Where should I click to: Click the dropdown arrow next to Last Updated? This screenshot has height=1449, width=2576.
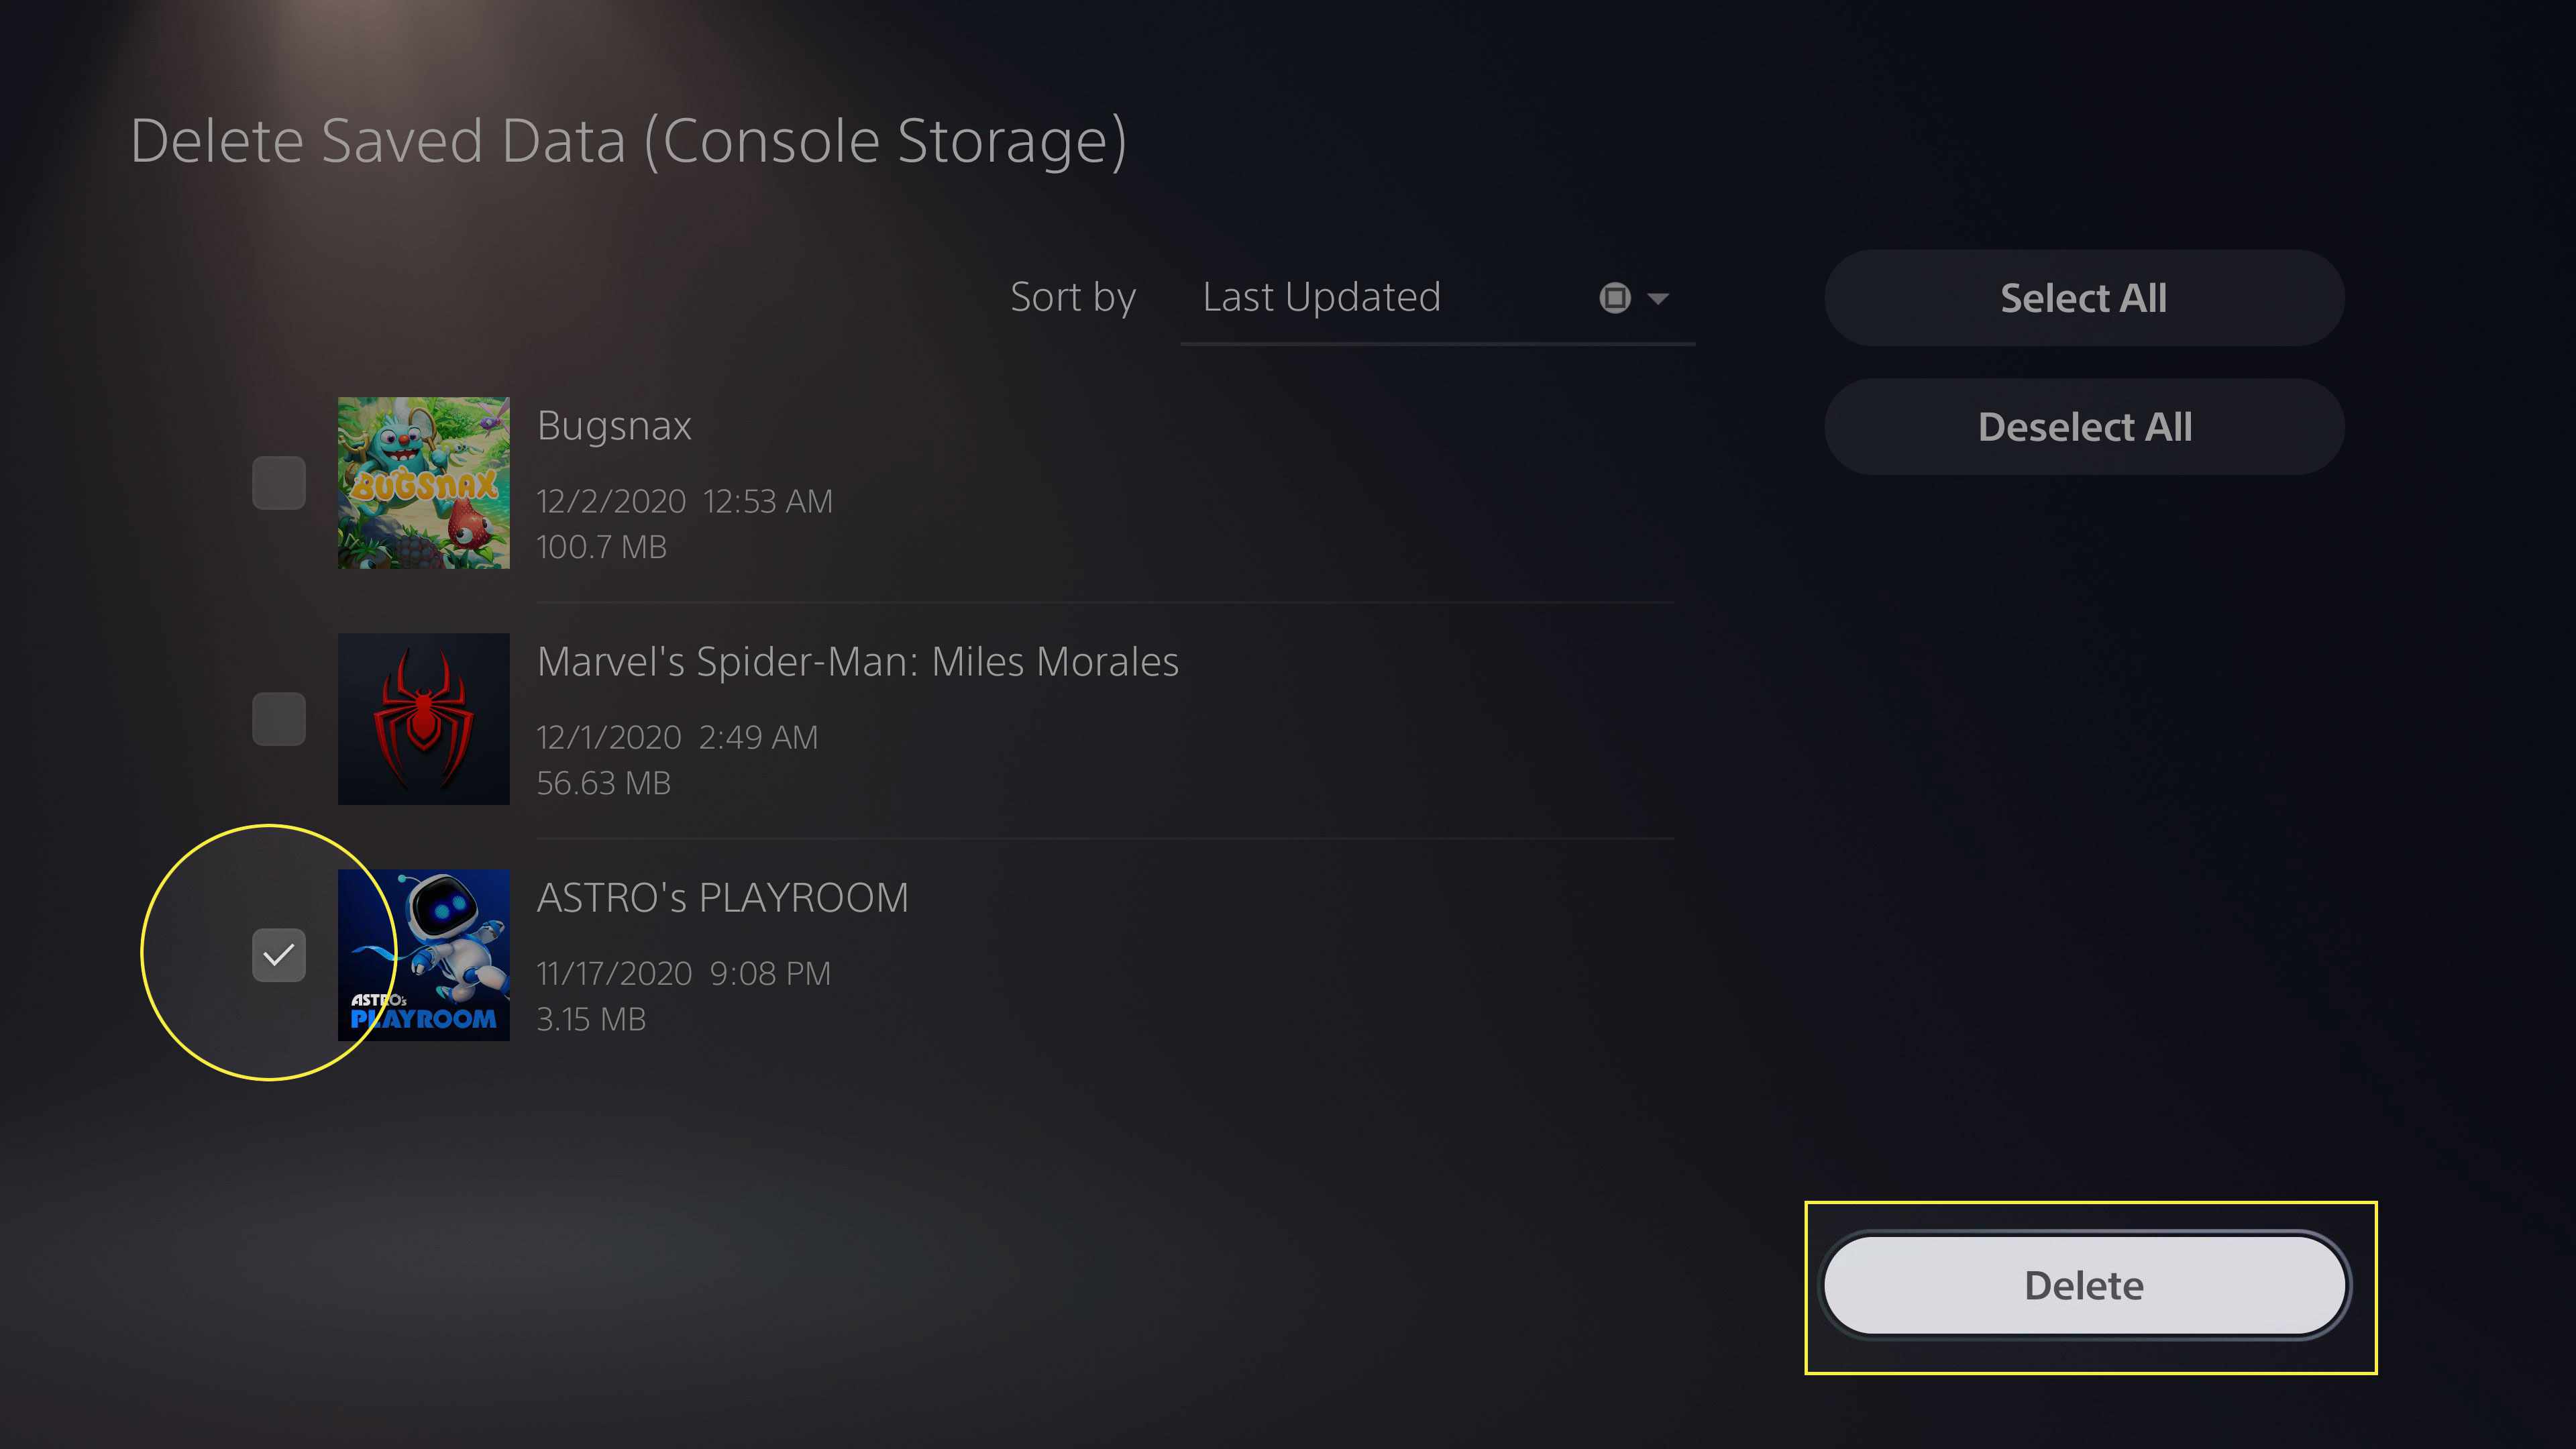click(x=1658, y=298)
